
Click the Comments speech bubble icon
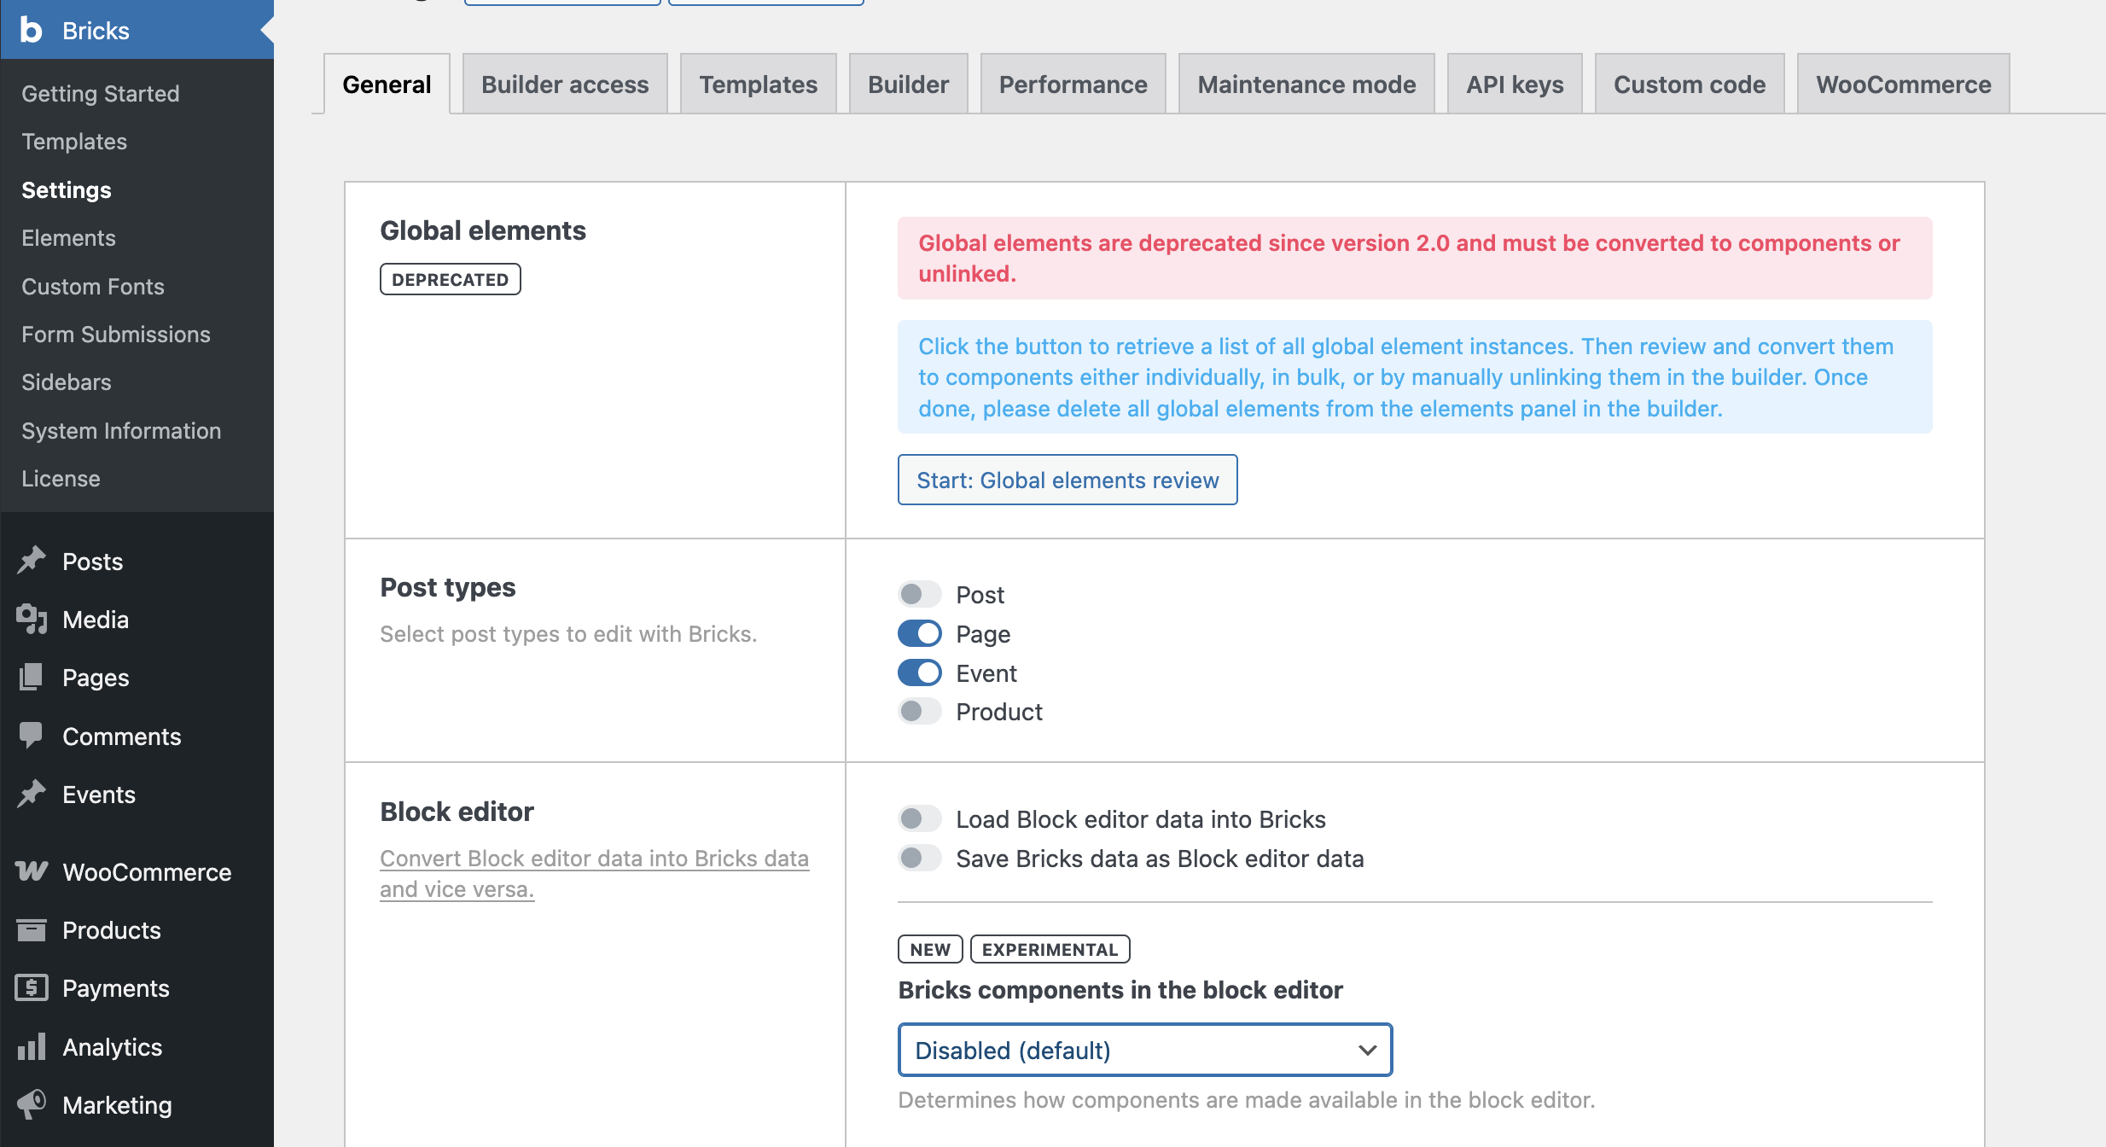(32, 735)
